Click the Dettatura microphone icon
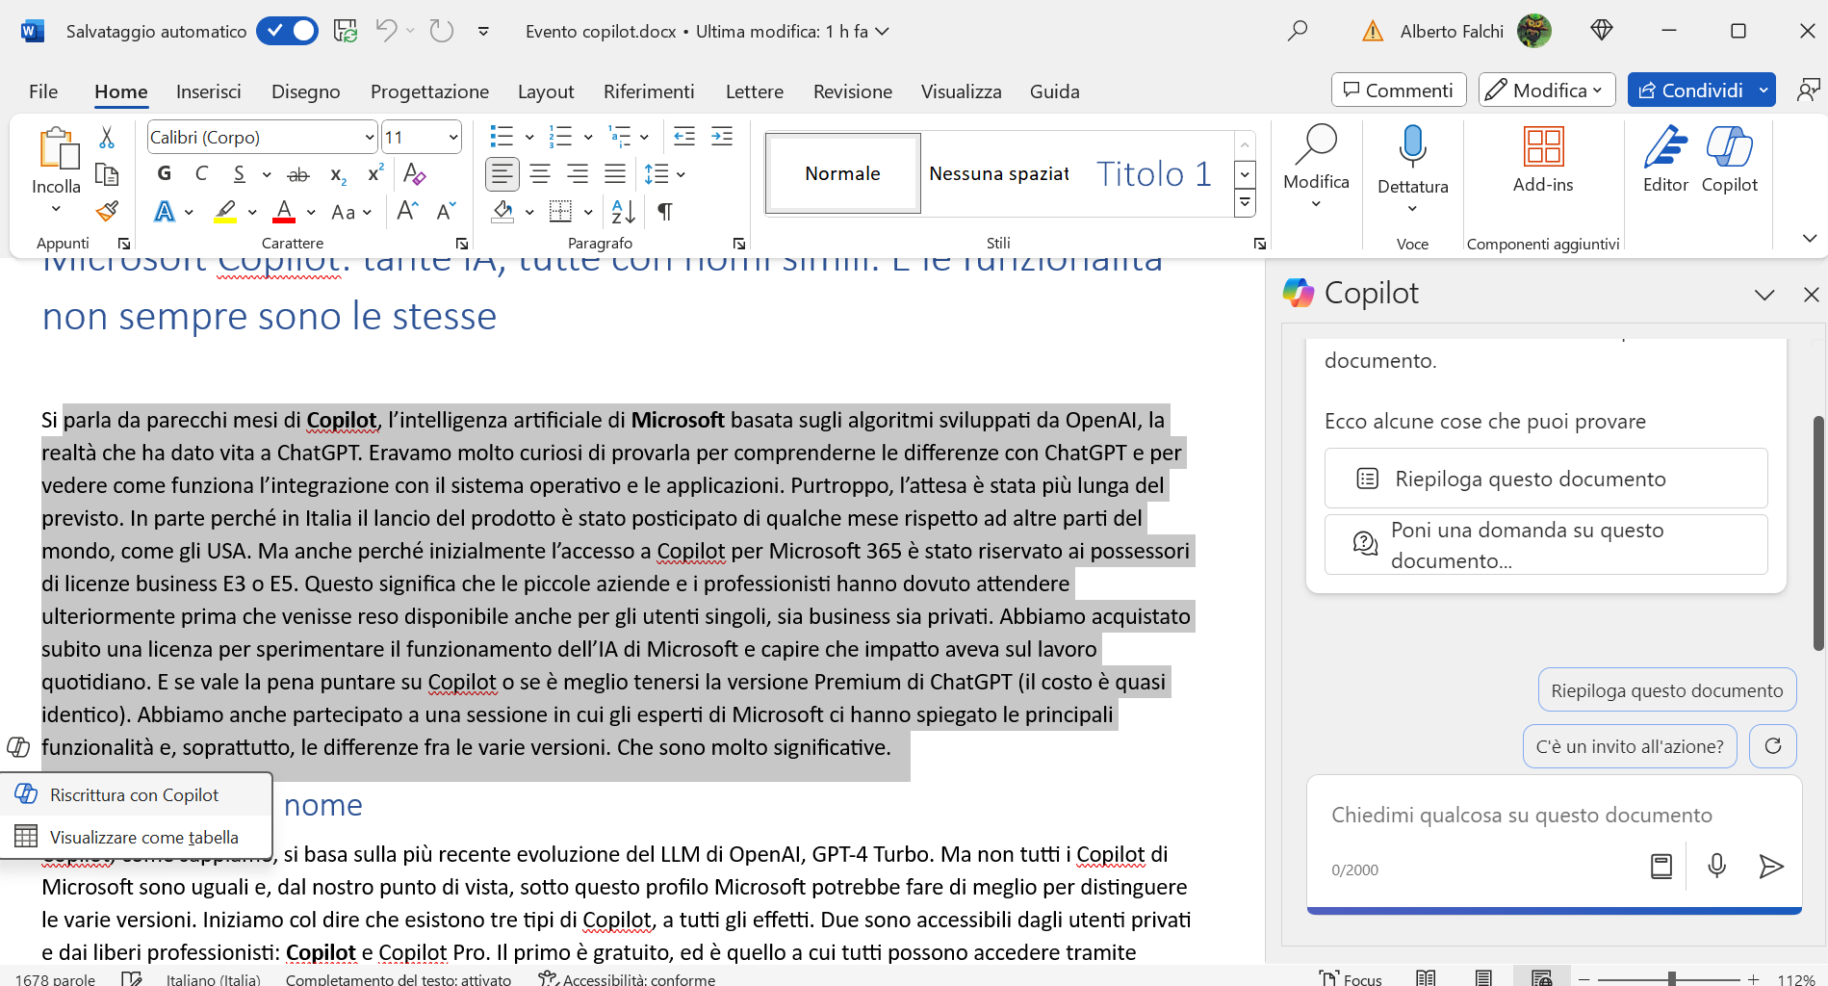The width and height of the screenshot is (1828, 986). click(x=1412, y=146)
